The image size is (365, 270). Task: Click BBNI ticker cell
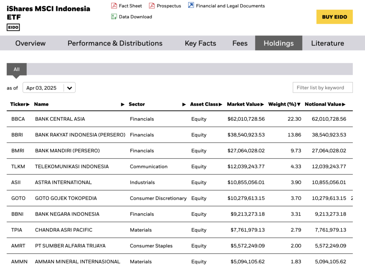click(x=17, y=214)
